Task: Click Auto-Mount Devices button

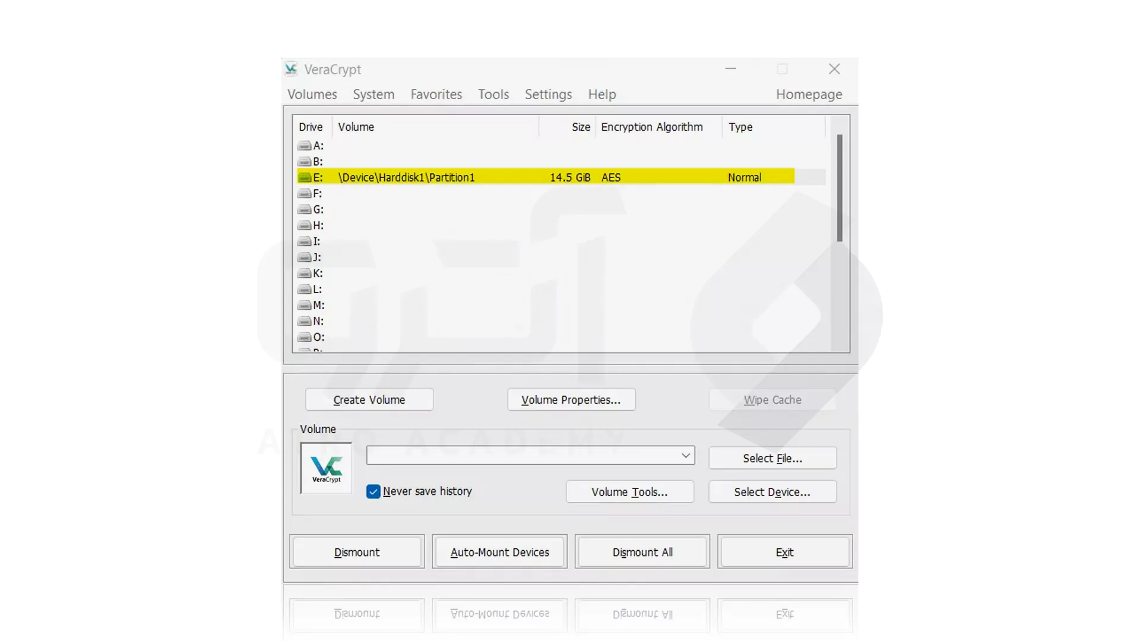Action: coord(500,552)
